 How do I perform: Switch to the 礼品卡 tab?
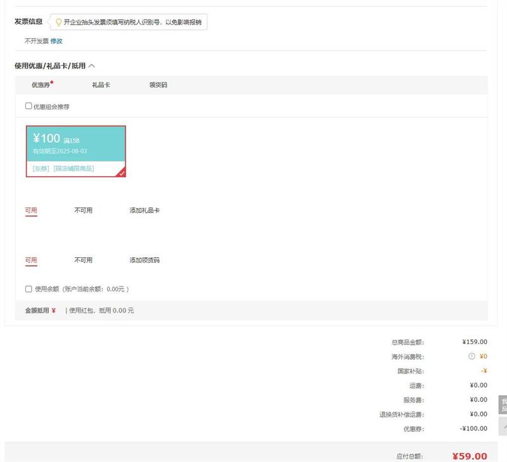(x=101, y=85)
